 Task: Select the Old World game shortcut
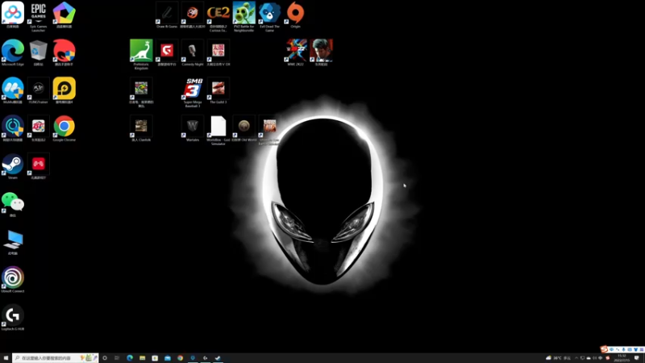244,128
